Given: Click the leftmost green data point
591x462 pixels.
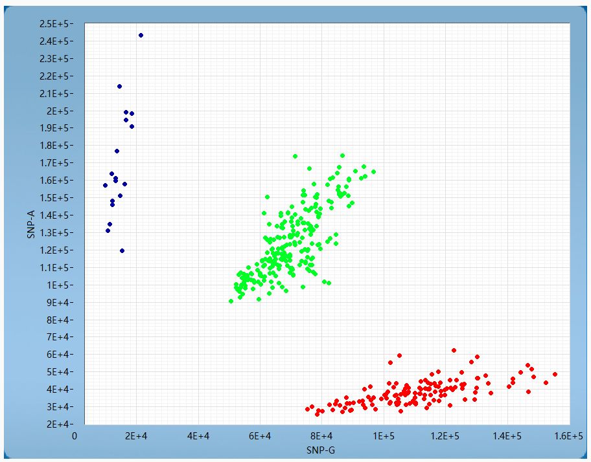Looking at the screenshot, I should pos(231,301).
